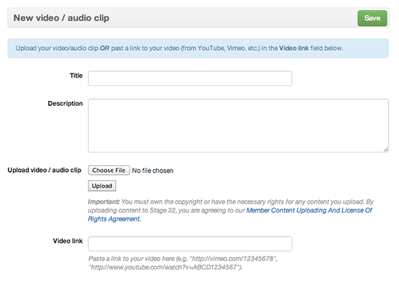Click the Video link field label
This screenshot has height=284, width=399.
click(67, 241)
